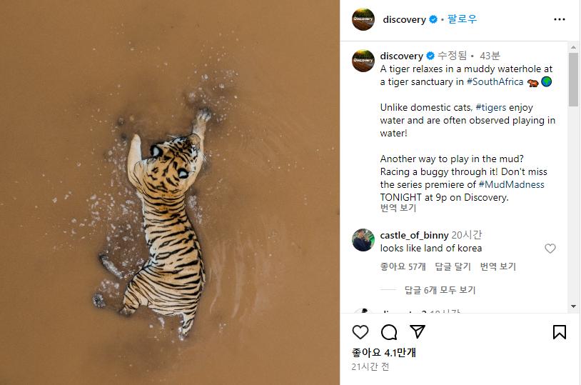Reply to castle_of_binny comment (답글 달기)
This screenshot has height=385, width=581.
click(453, 266)
